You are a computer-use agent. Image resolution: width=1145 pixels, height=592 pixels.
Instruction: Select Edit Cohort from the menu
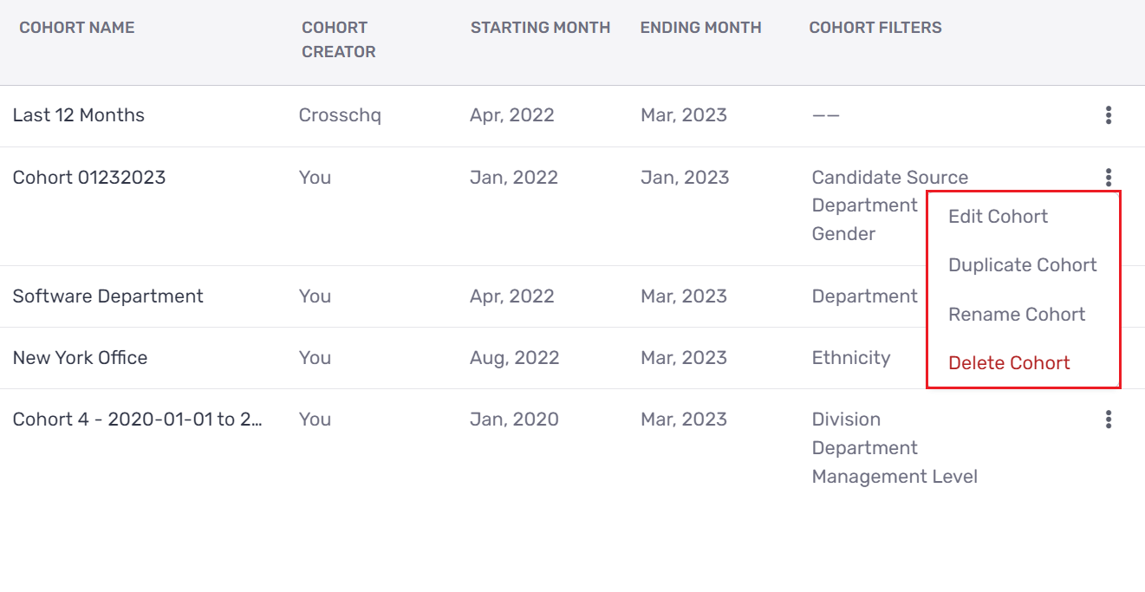(x=998, y=217)
